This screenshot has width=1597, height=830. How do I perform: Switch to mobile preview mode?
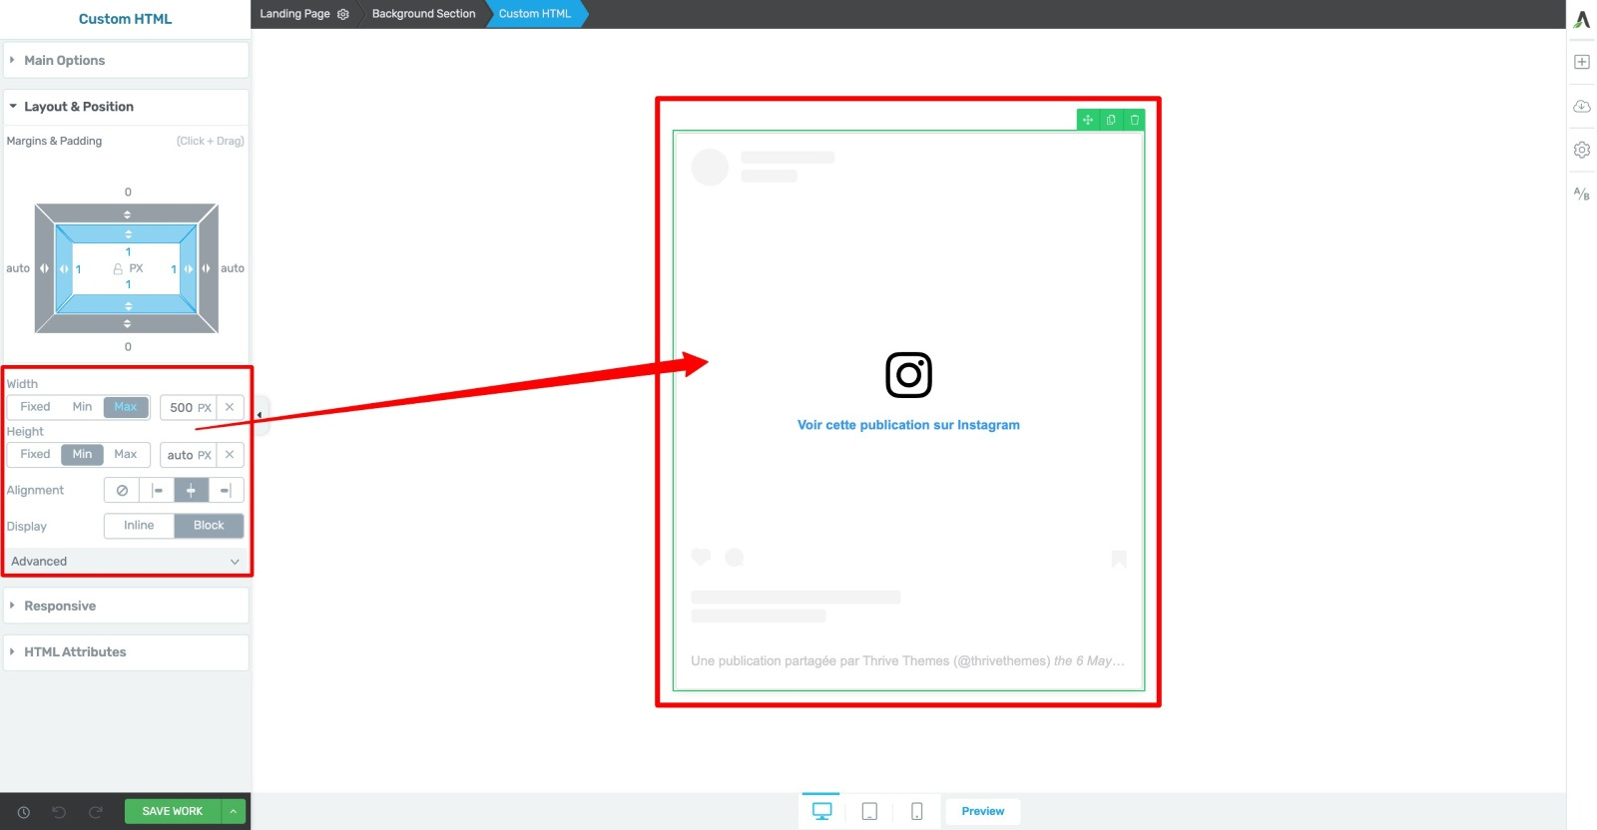(916, 811)
